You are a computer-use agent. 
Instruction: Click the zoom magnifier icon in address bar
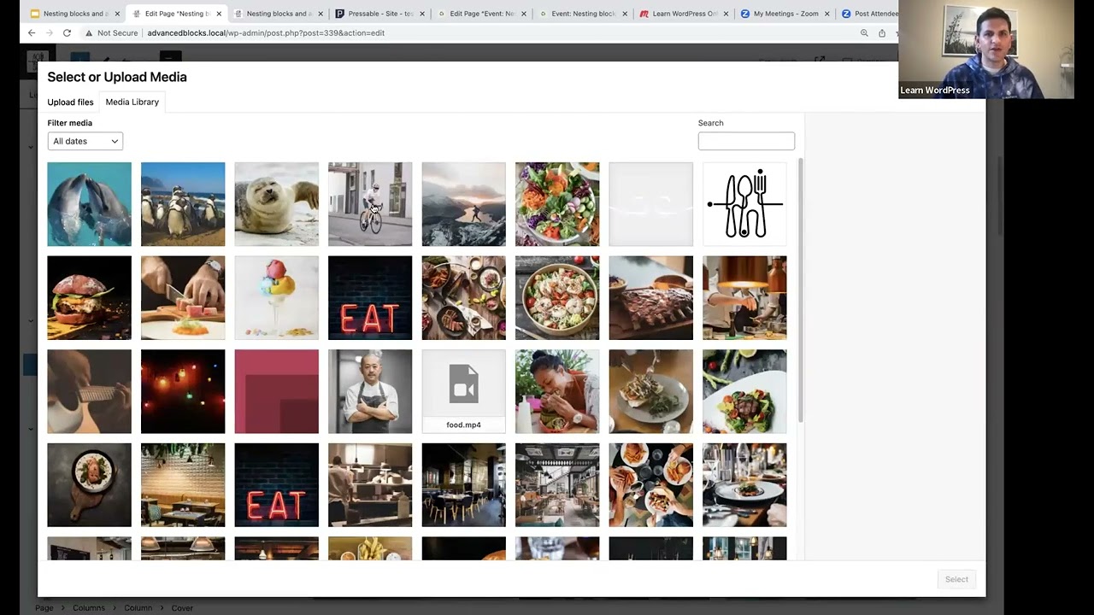click(x=864, y=32)
